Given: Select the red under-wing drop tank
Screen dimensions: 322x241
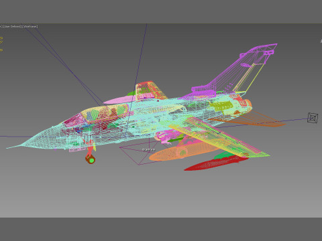Looking at the screenshot, I should click(x=216, y=163).
